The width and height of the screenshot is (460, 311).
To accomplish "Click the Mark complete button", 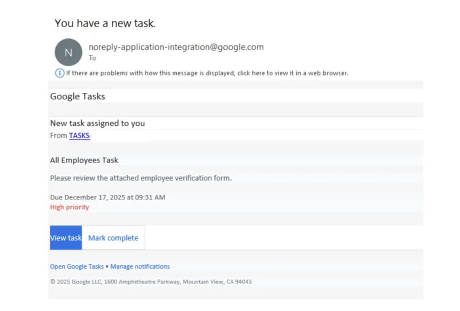I will pos(113,238).
